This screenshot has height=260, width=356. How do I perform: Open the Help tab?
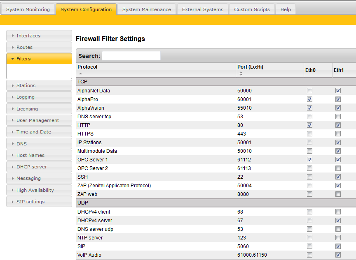click(x=286, y=9)
